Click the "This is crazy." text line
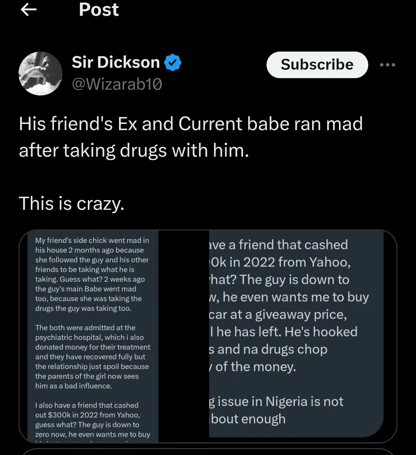The width and height of the screenshot is (416, 455). click(x=72, y=203)
